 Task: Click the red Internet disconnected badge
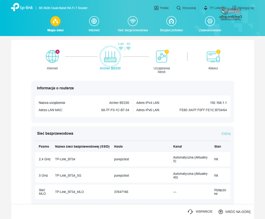point(57,52)
